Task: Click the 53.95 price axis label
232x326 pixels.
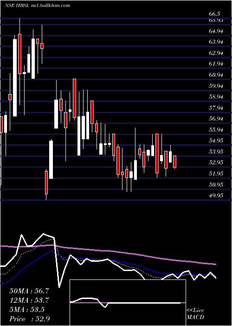Action: pos(216,151)
